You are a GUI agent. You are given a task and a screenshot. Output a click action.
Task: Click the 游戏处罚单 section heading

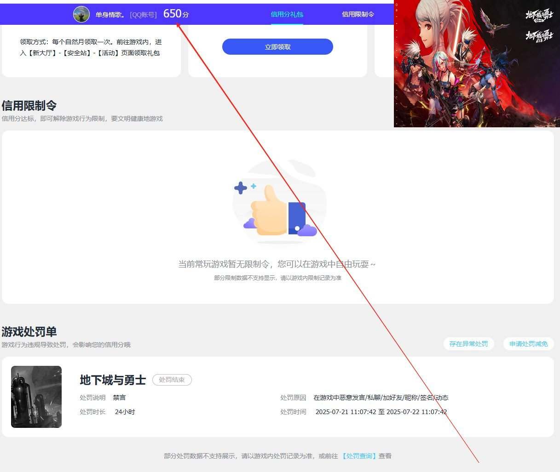click(x=29, y=332)
